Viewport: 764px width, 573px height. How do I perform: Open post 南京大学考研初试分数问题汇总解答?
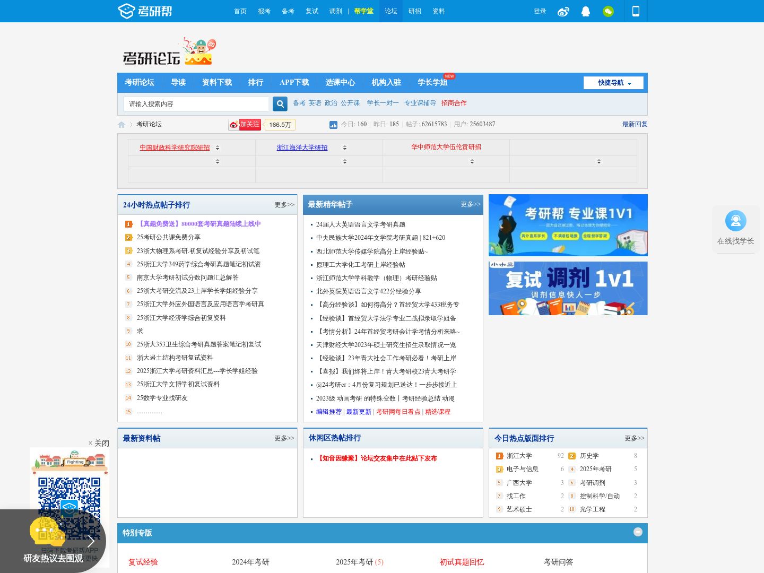pos(188,277)
